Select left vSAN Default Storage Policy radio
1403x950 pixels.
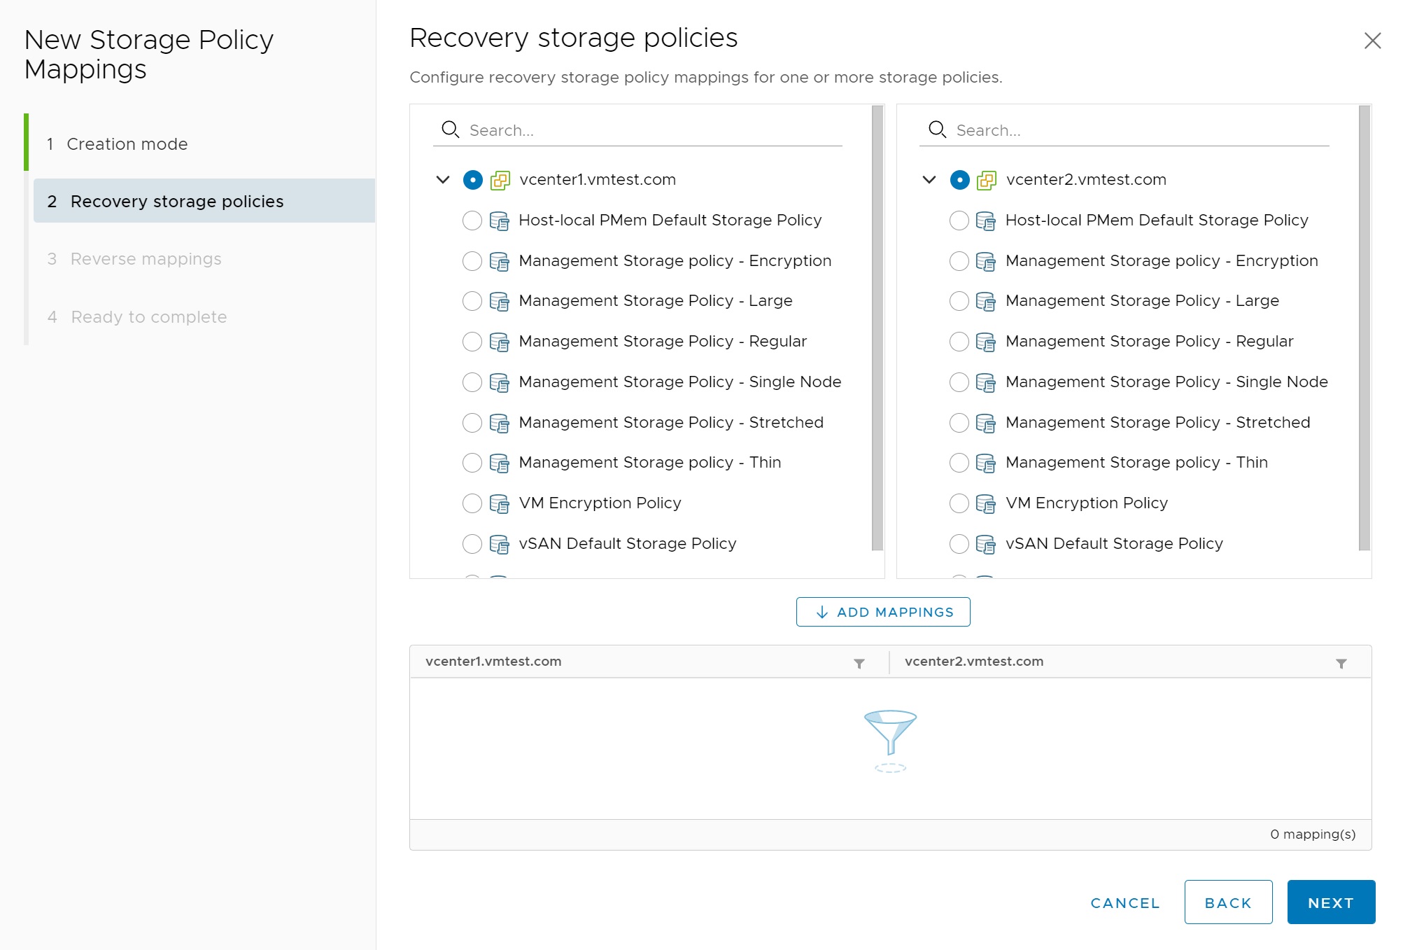point(472,544)
